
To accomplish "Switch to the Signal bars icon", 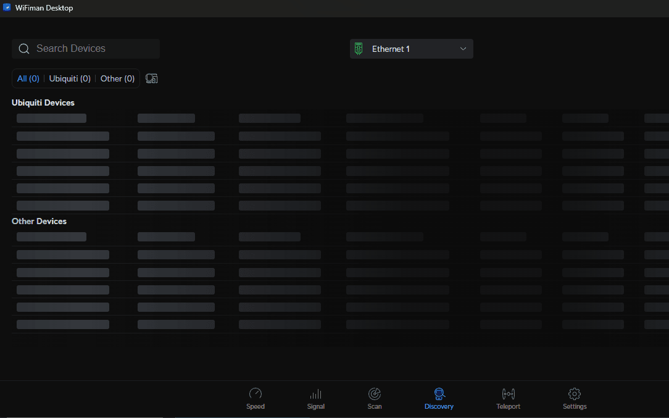I will coord(315,394).
